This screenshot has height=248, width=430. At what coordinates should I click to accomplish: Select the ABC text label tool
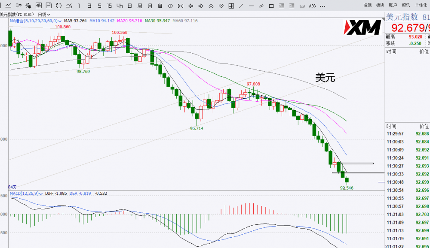312,6
